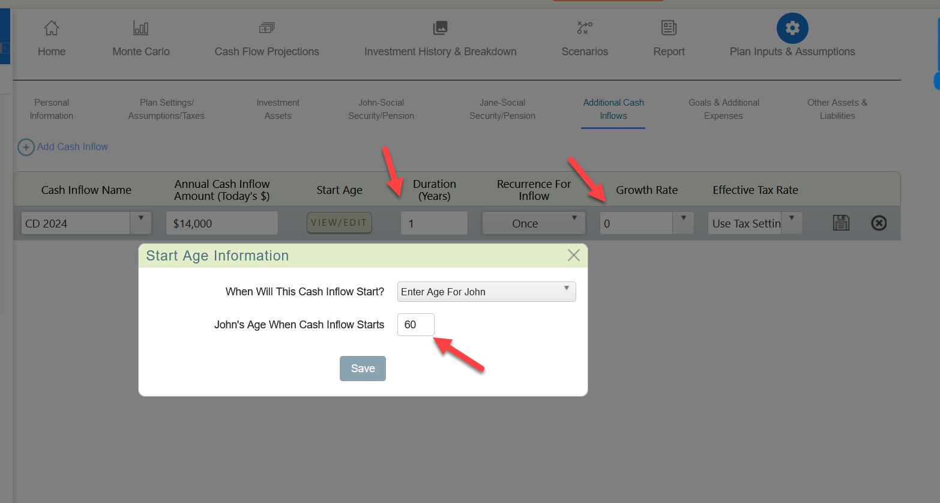This screenshot has height=503, width=940.
Task: Click the Start Age column header
Action: pos(340,190)
